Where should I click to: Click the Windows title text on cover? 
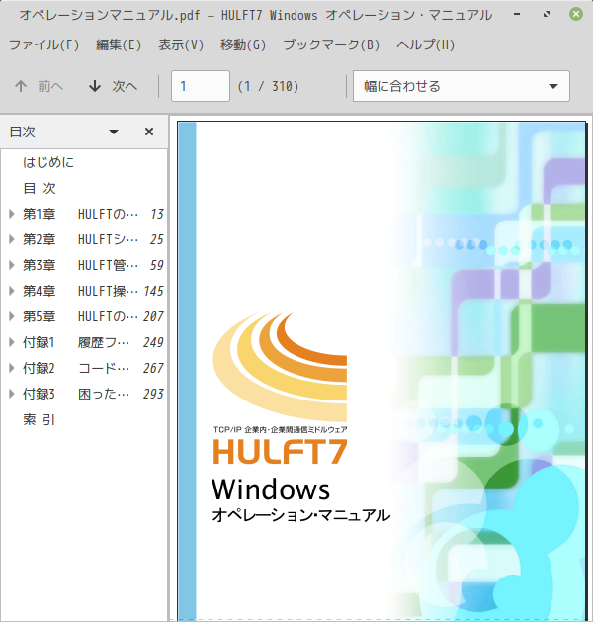(271, 489)
